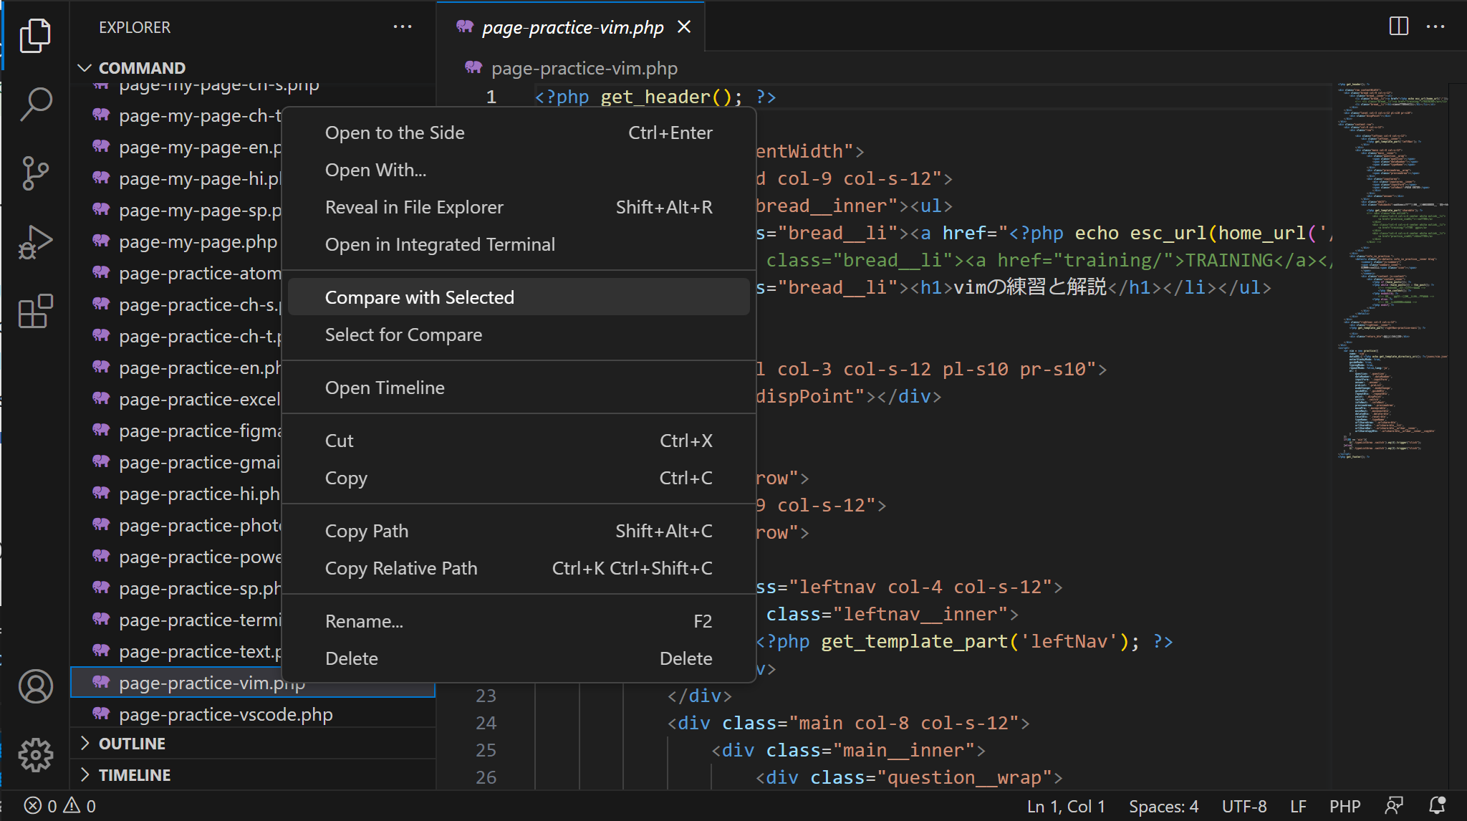This screenshot has width=1467, height=821.
Task: Open the Extensions view
Action: click(x=35, y=312)
